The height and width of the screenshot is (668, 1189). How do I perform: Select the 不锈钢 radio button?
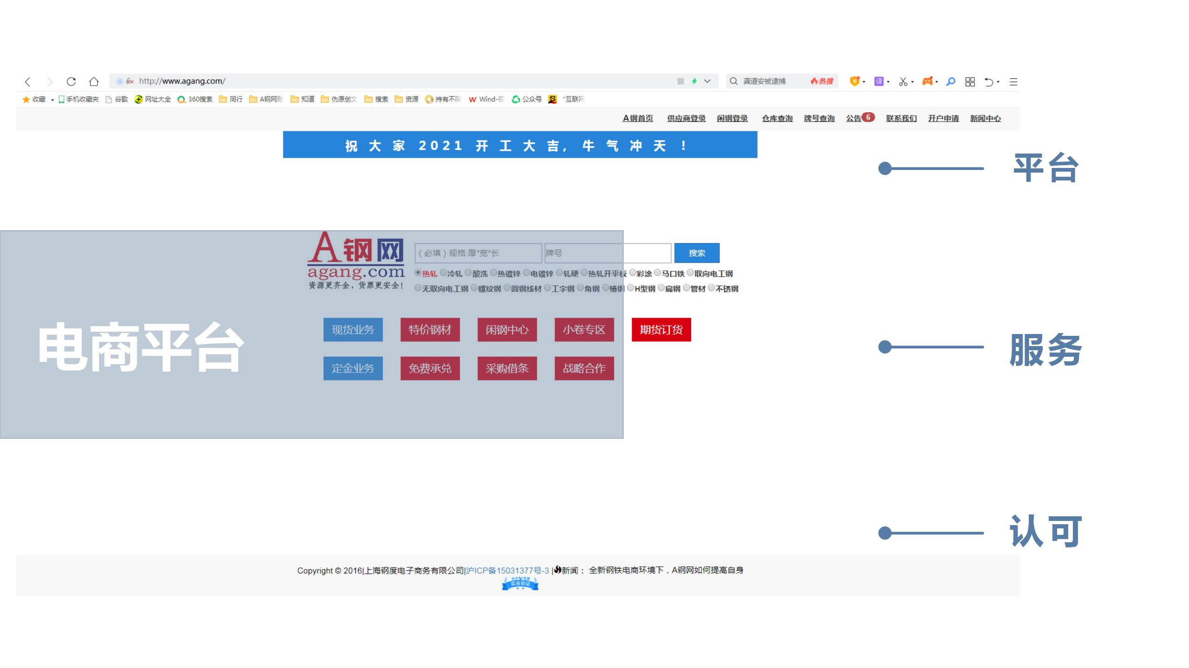(712, 288)
